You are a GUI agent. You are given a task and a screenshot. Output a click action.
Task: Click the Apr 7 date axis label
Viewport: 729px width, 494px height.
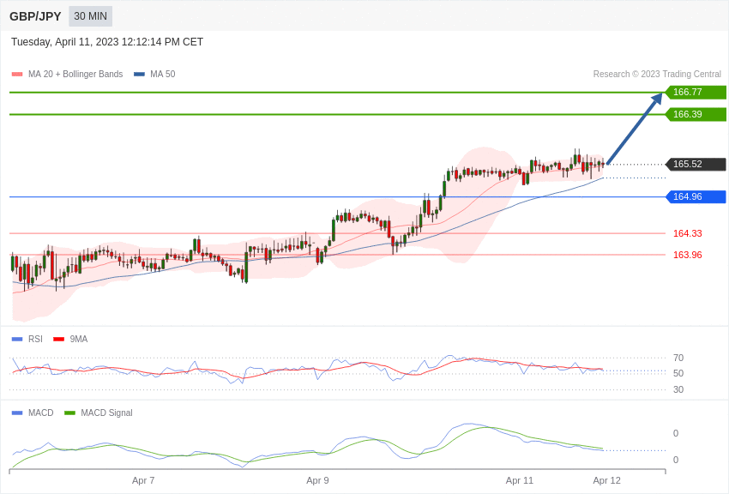click(143, 480)
